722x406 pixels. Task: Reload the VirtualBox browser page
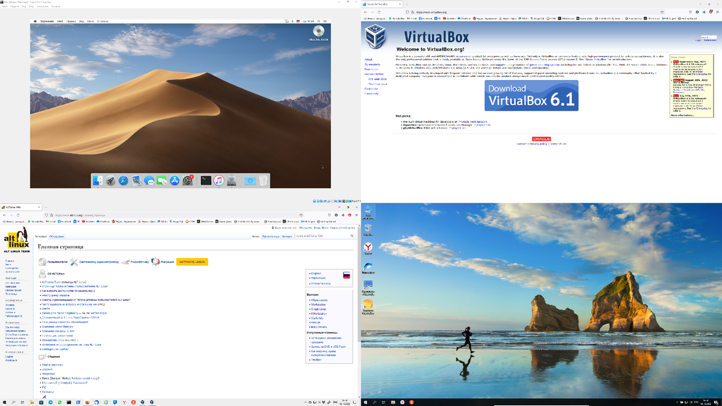[379, 12]
